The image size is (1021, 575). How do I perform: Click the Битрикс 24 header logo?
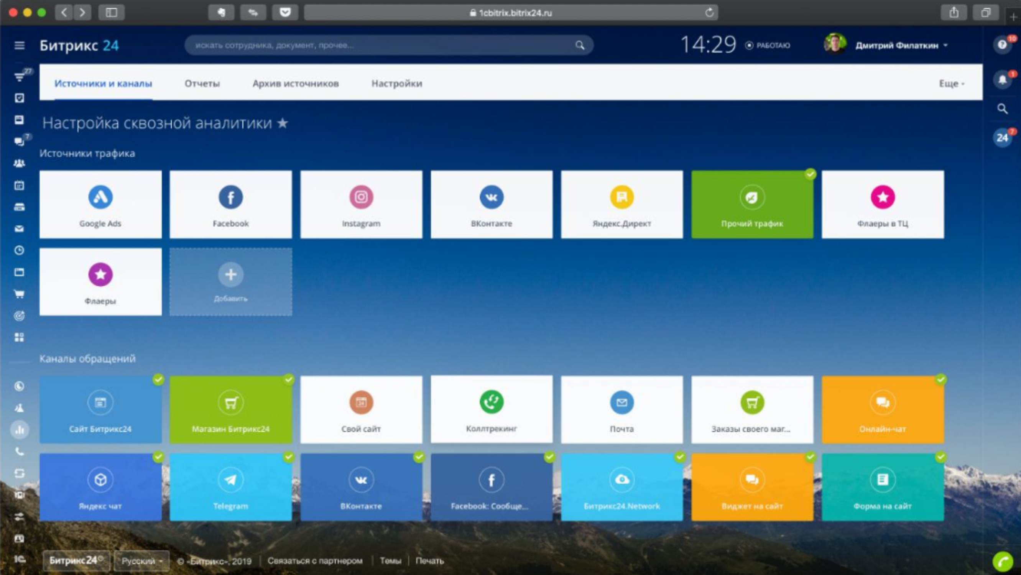tap(79, 46)
